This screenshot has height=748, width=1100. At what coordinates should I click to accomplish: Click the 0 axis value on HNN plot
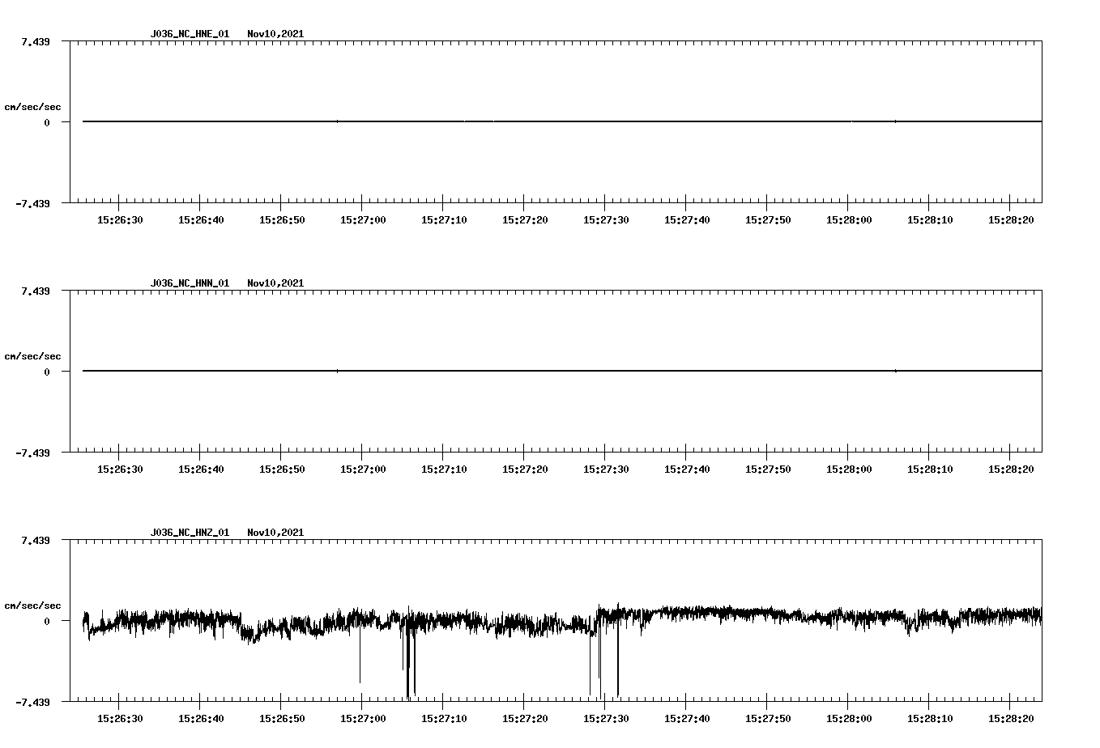[x=47, y=372]
